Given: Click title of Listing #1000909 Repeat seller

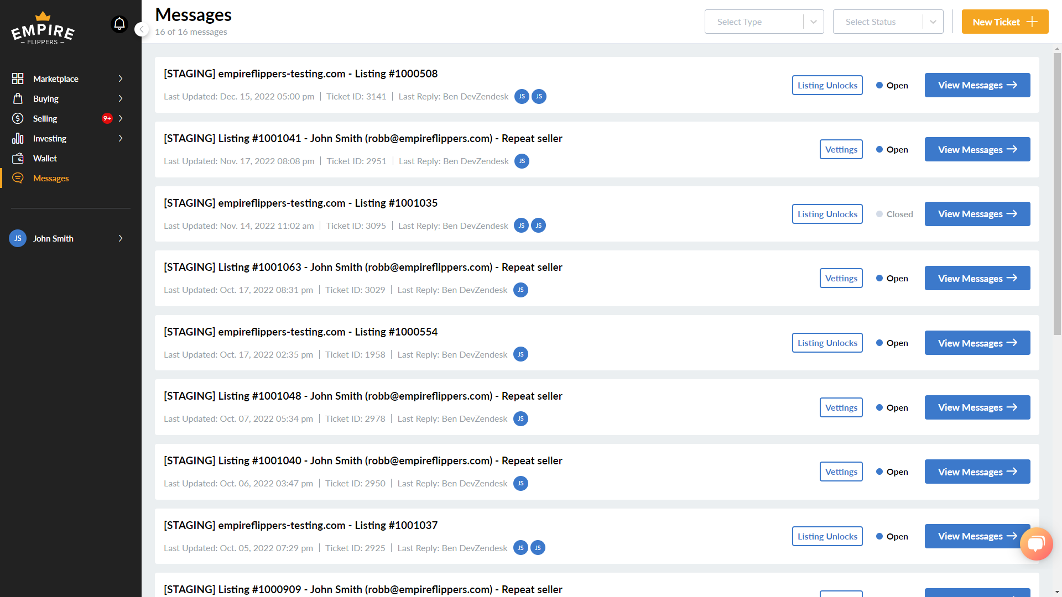Looking at the screenshot, I should (x=363, y=589).
